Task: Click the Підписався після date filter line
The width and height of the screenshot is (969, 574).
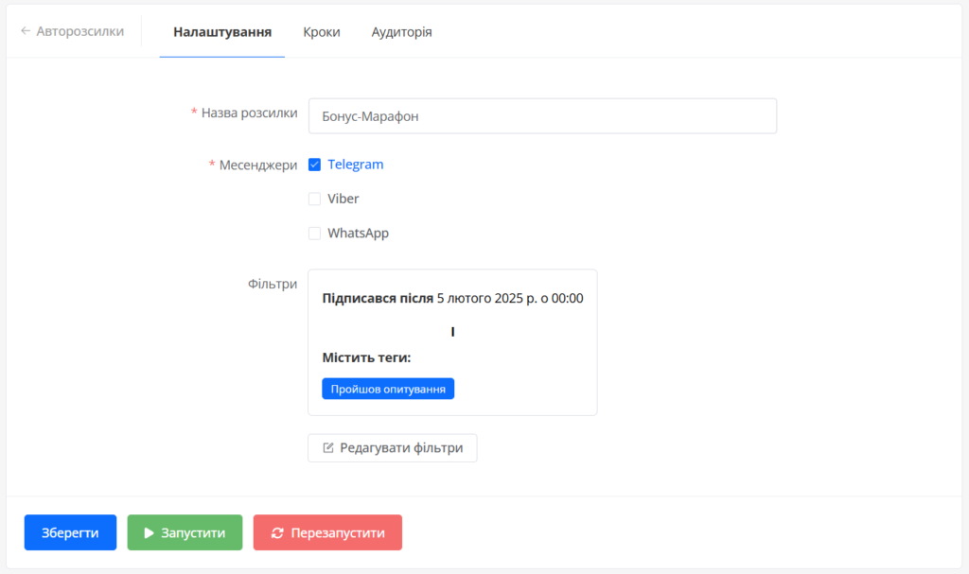Action: pos(452,299)
